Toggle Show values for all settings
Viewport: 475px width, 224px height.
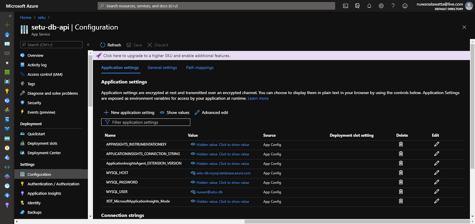click(174, 112)
